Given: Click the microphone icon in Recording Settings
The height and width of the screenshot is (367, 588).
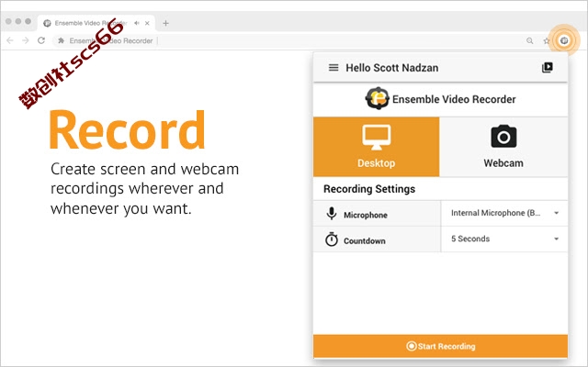Looking at the screenshot, I should pyautogui.click(x=332, y=214).
